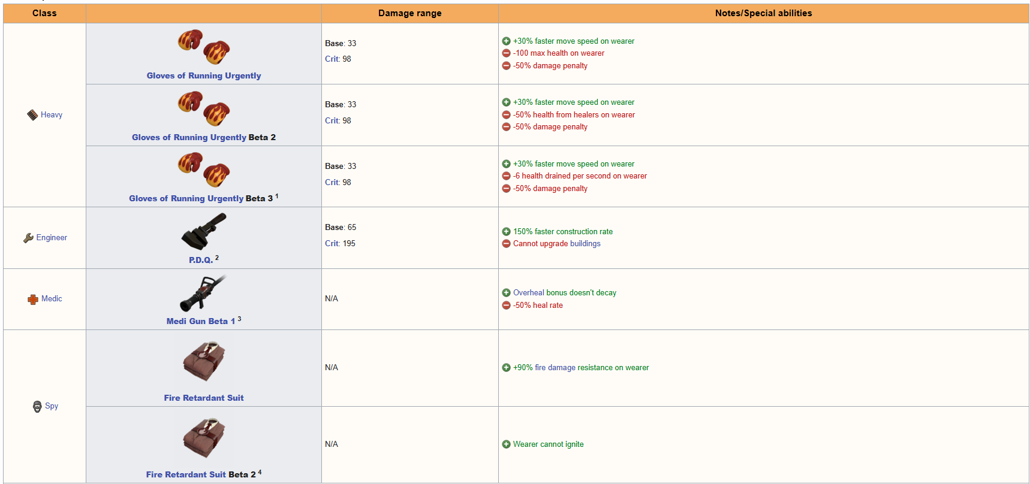
Task: Open the Gloves of Running Urgently Beta 2 image
Action: pos(204,109)
